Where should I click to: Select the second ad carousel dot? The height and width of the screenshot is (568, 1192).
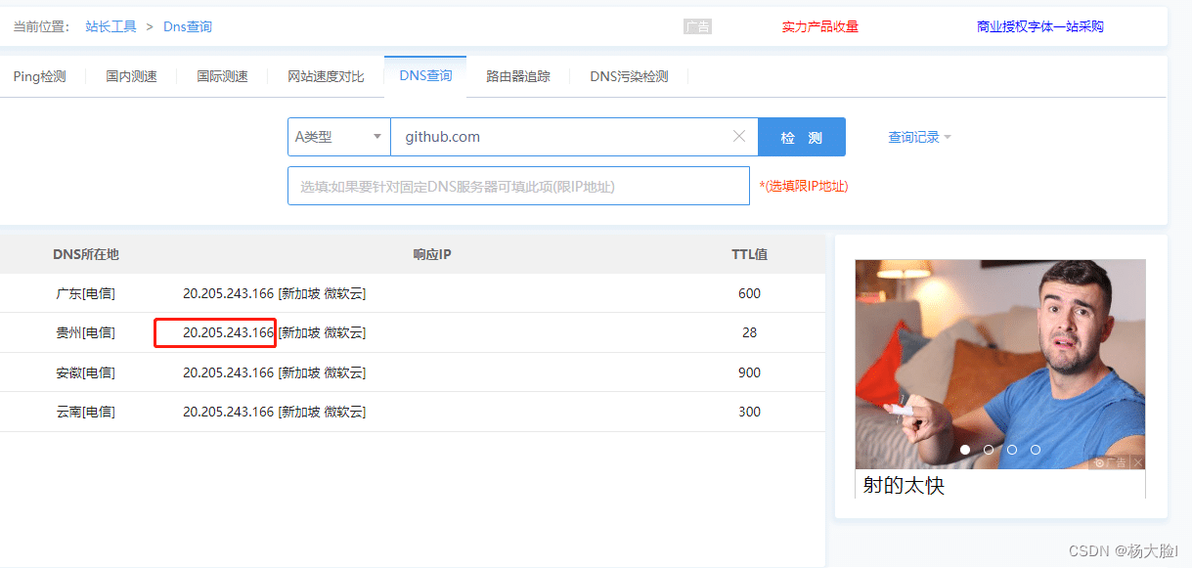989,450
